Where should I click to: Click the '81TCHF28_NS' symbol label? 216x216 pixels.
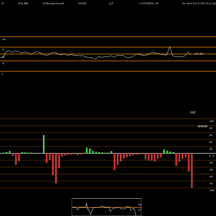pos(149,3)
